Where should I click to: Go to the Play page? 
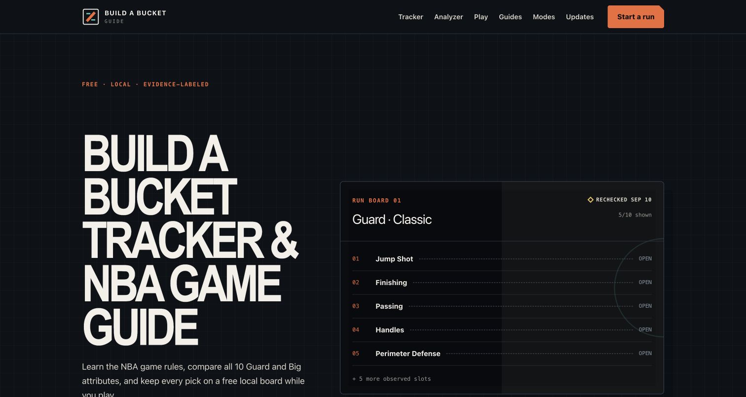[x=481, y=17]
